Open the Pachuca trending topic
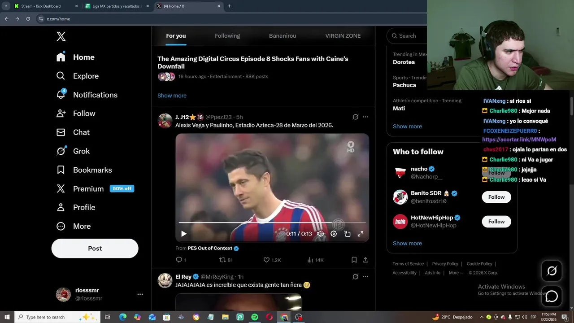 tap(404, 85)
